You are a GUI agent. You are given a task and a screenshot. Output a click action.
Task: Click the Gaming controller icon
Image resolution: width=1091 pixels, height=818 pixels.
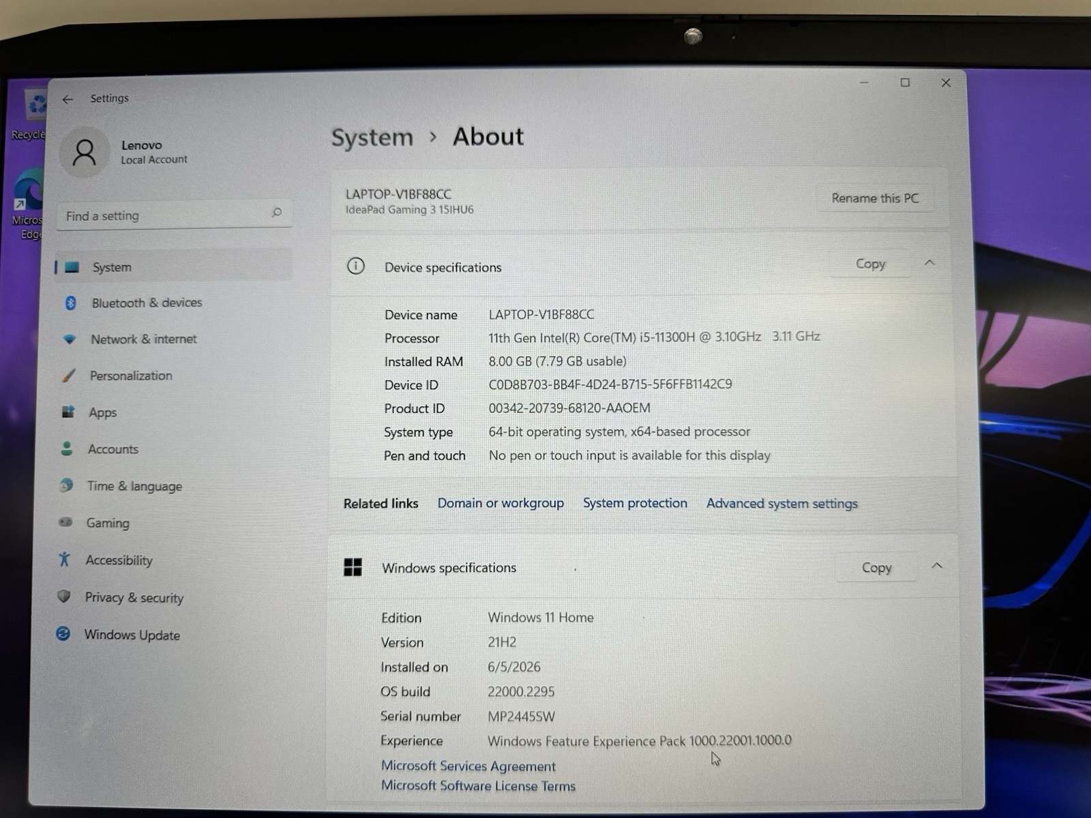65,522
